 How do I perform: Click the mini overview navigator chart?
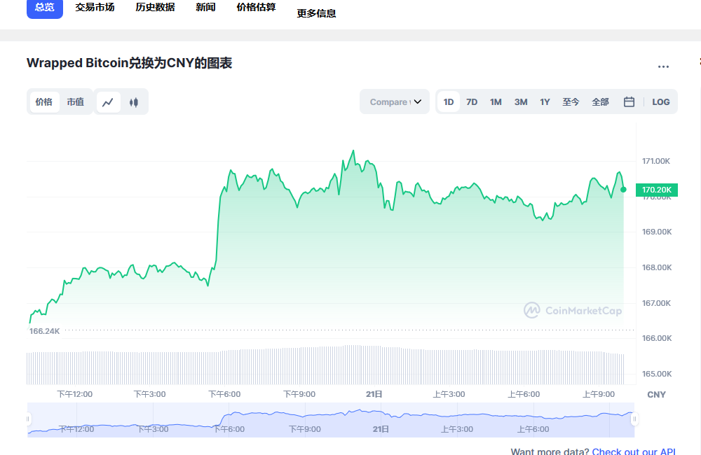pos(331,420)
